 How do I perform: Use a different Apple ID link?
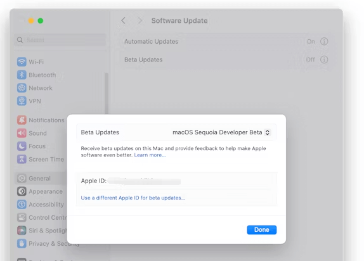tap(133, 198)
